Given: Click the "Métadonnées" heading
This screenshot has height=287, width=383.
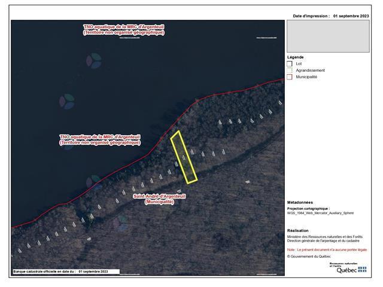Looking at the screenshot, I should pyautogui.click(x=300, y=202).
